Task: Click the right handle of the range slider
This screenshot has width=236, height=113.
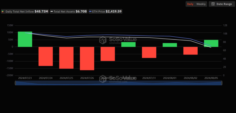Action: point(221,83)
